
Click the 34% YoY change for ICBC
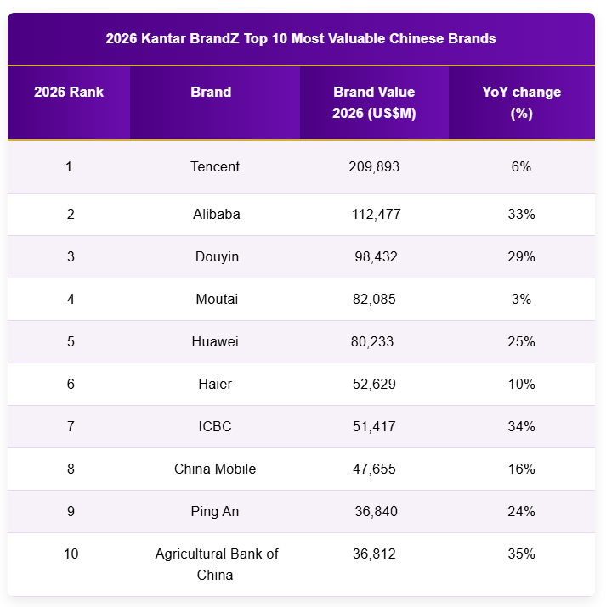521,427
